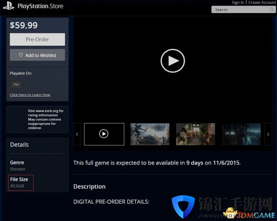The height and width of the screenshot is (221, 277).
Task: Open the screenshot thumbnail showing the tank battle
Action: click(150, 134)
